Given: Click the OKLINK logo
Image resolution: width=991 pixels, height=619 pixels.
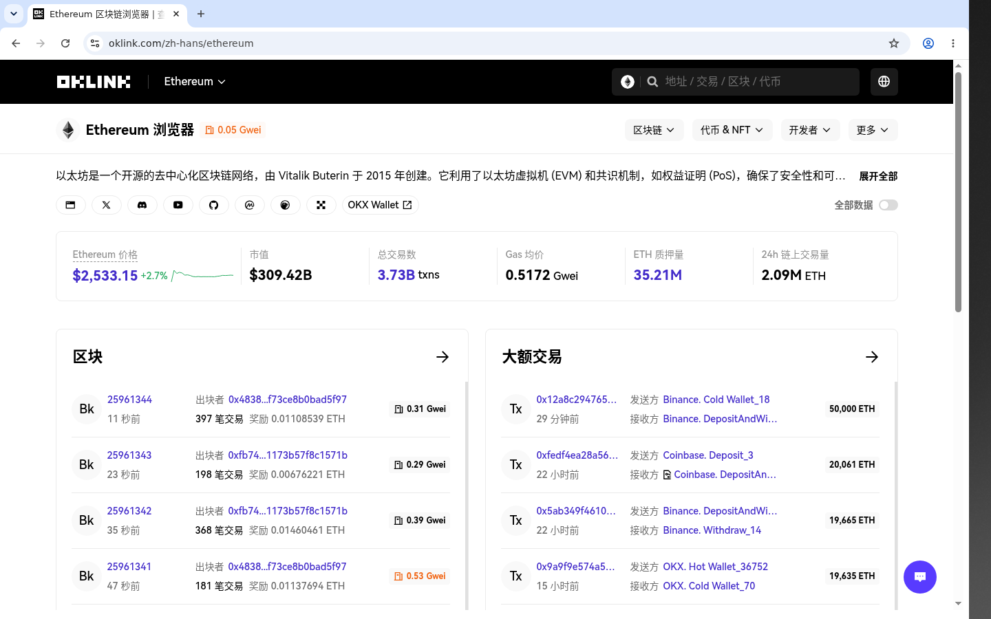Looking at the screenshot, I should click(x=94, y=82).
